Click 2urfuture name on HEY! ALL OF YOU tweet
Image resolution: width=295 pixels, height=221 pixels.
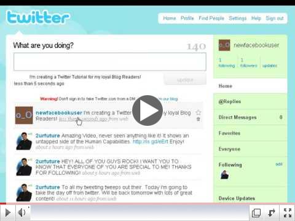[47, 161]
